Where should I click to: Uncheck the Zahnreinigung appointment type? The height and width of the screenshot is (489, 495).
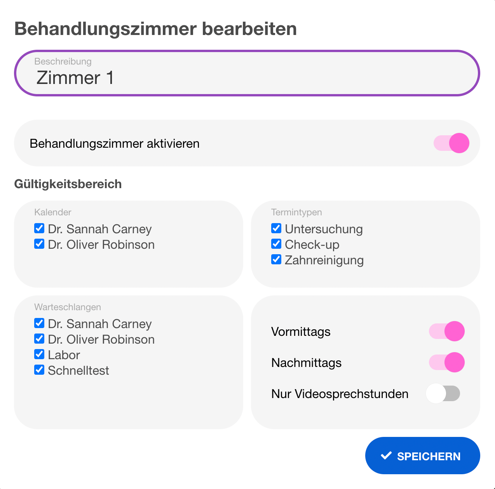pyautogui.click(x=276, y=259)
